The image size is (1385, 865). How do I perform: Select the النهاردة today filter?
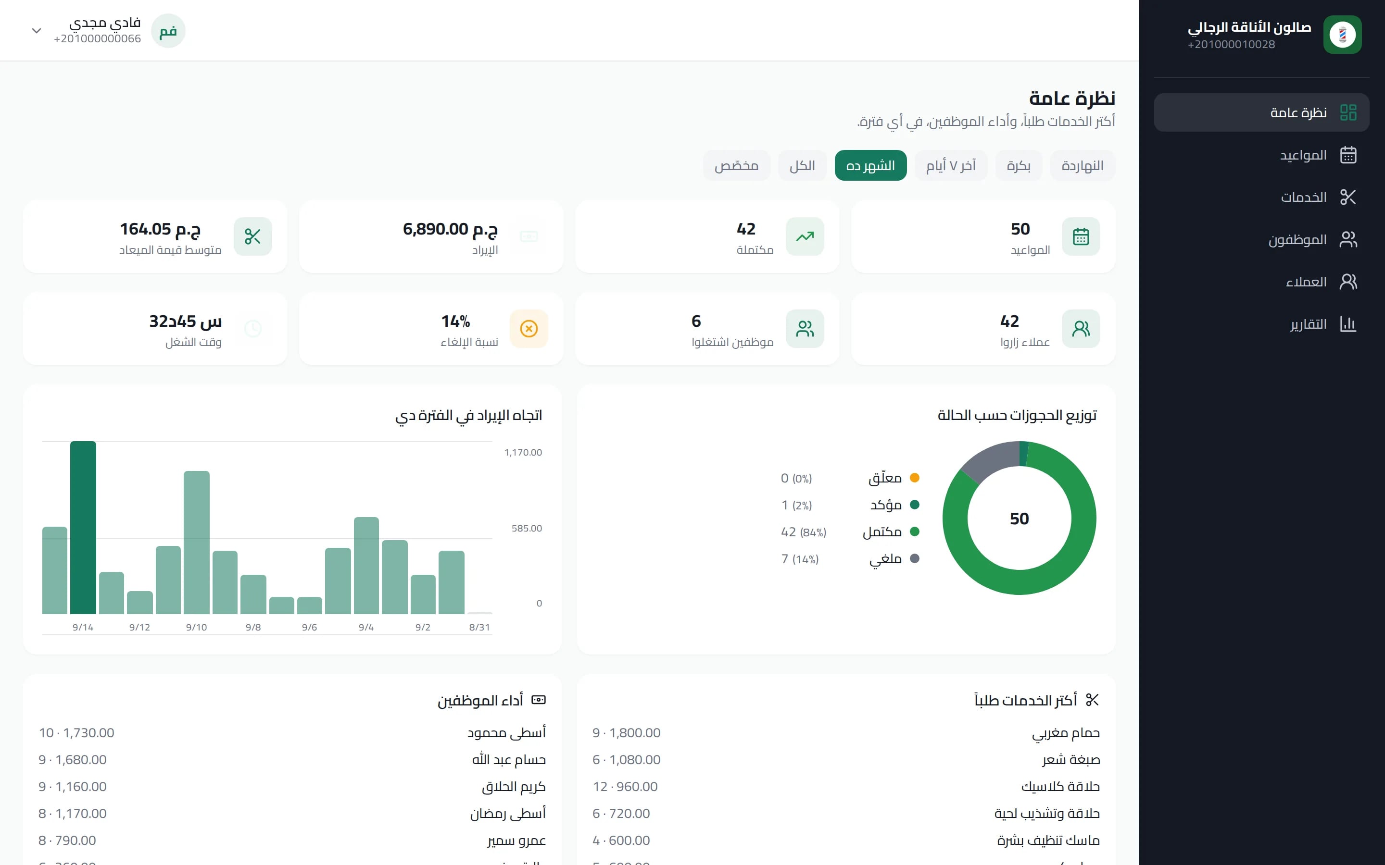pyautogui.click(x=1082, y=165)
